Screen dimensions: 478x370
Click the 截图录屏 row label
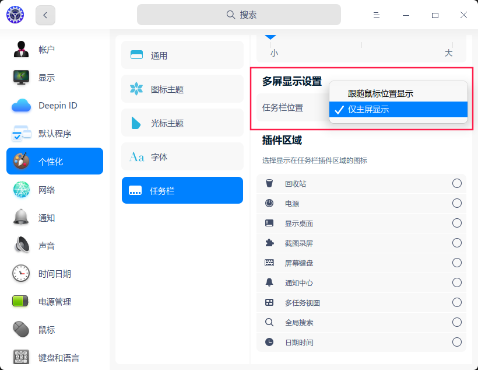[298, 243]
